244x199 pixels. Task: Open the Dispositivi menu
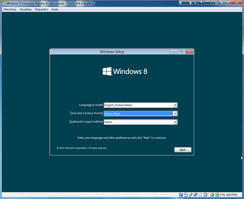point(42,9)
